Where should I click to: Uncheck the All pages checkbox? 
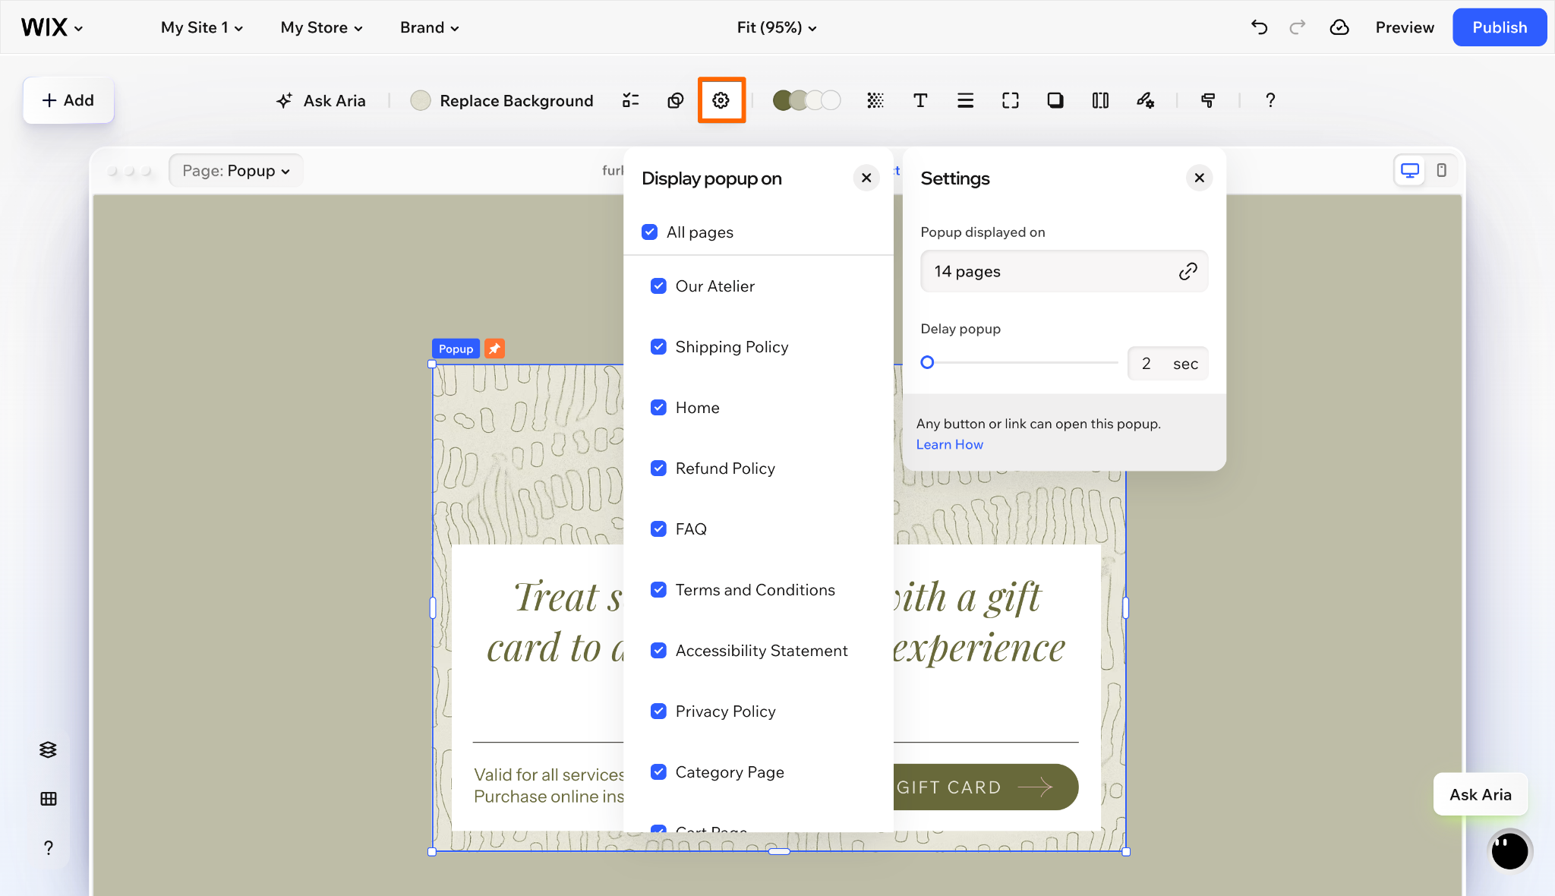[x=649, y=232]
